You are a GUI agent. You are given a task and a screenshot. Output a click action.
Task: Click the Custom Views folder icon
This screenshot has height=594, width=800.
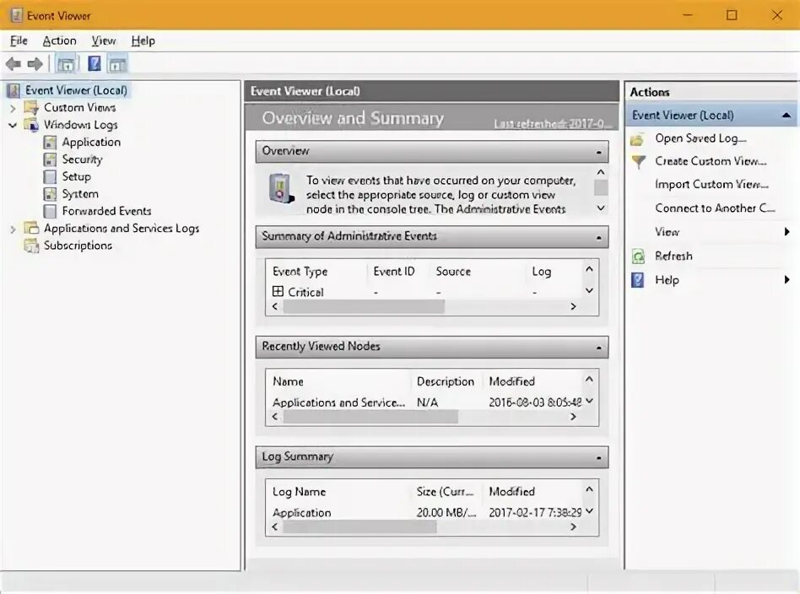pos(31,108)
